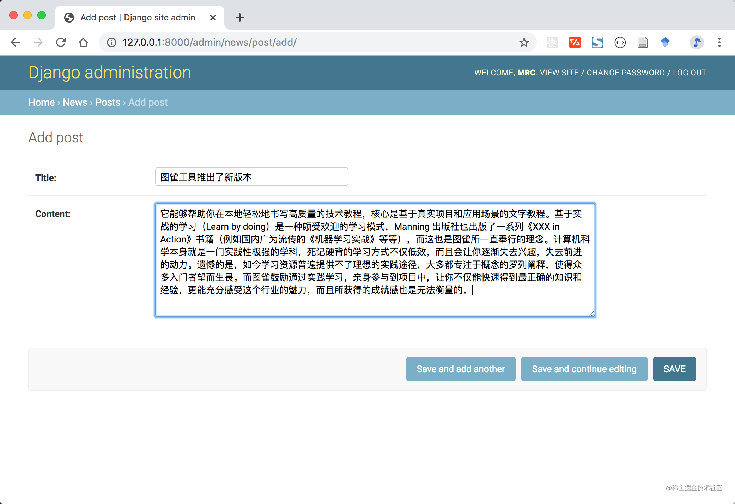The width and height of the screenshot is (735, 504).
Task: Select the Add post Django site admin tab
Action: coord(139,18)
